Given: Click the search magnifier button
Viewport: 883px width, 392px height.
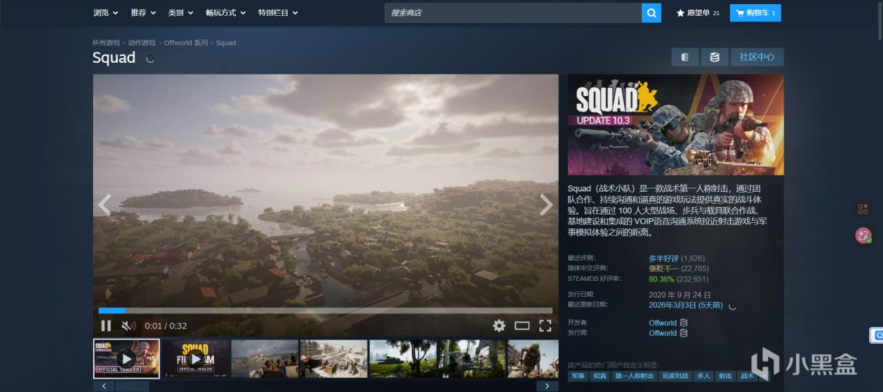Looking at the screenshot, I should click(651, 12).
